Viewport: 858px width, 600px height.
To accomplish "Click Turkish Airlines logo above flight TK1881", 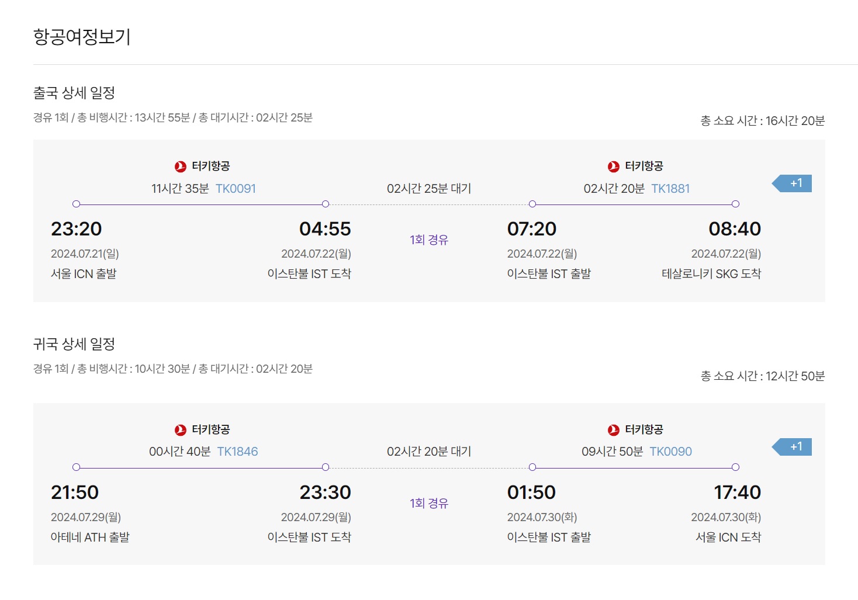I will 614,167.
